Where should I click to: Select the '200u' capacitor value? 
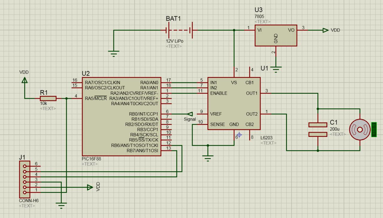[335, 129]
